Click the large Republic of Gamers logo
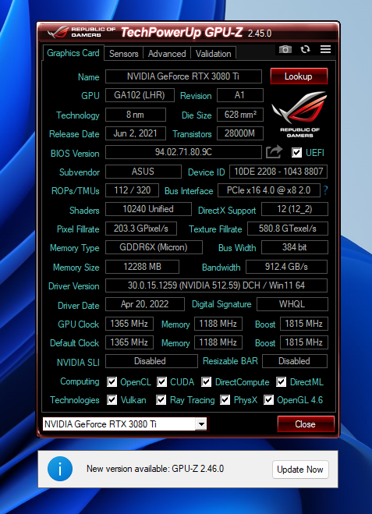 [299, 114]
